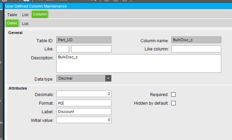Click the Label field with Discount
Image resolution: width=232 pixels, height=140 pixels.
84,112
